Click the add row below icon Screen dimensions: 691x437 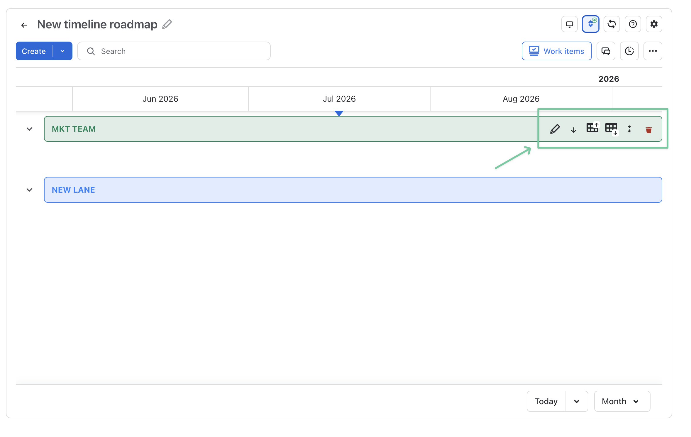coord(612,129)
